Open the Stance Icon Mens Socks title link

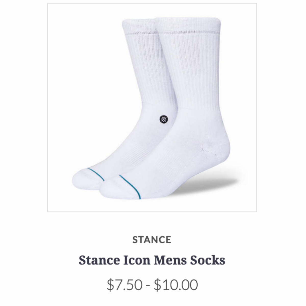[152, 260]
